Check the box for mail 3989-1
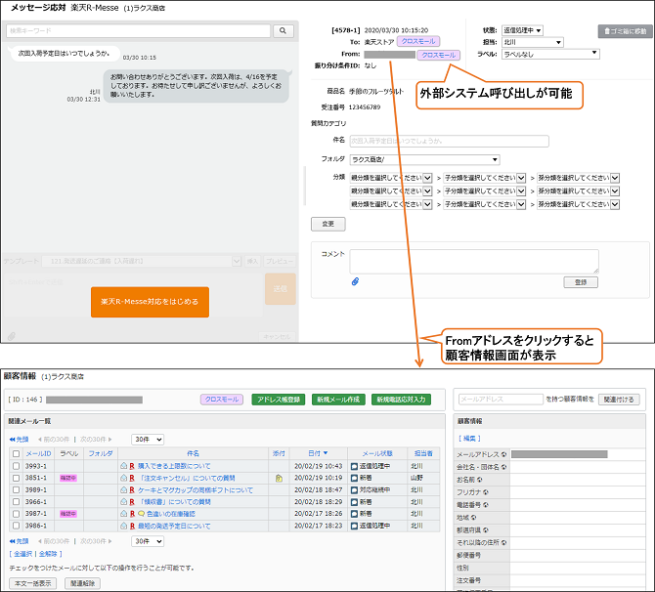Image resolution: width=655 pixels, height=592 pixels. pyautogui.click(x=16, y=489)
